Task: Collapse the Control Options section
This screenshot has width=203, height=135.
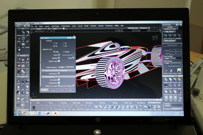Action: tap(43, 76)
